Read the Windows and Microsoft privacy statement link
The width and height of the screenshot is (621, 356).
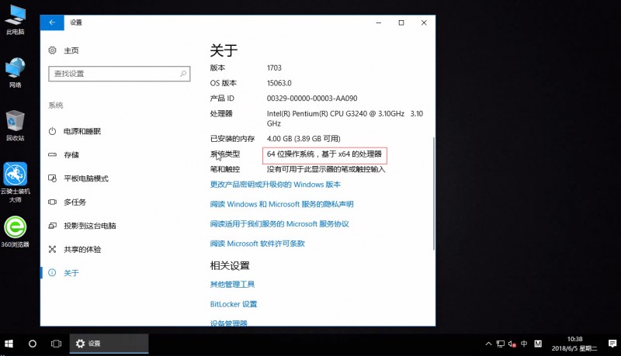282,204
